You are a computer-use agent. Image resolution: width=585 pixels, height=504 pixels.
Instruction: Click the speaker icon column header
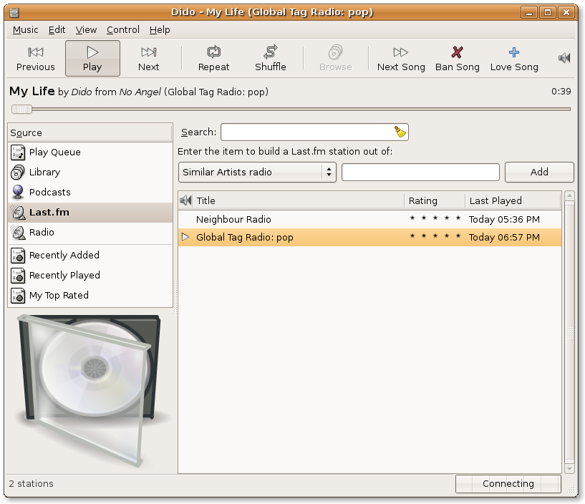click(x=185, y=200)
